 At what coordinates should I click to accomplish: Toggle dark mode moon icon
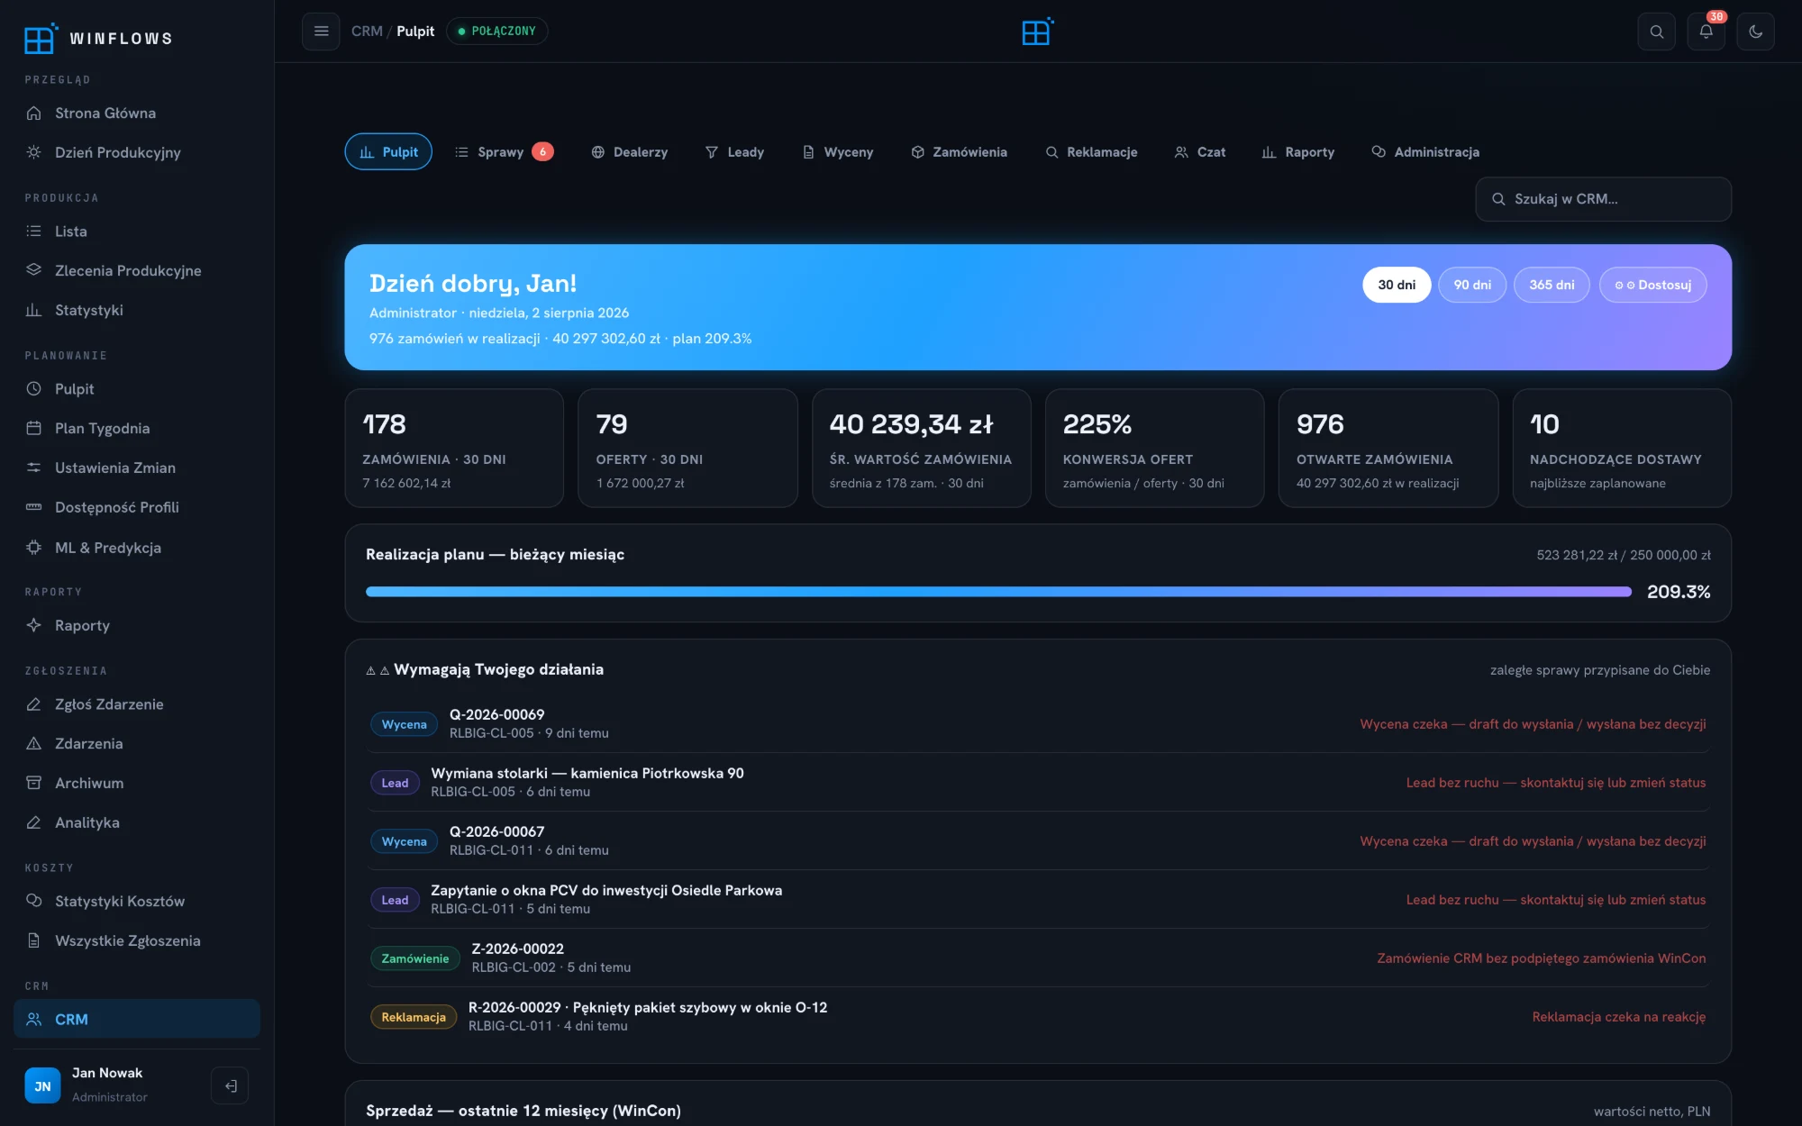coord(1755,32)
